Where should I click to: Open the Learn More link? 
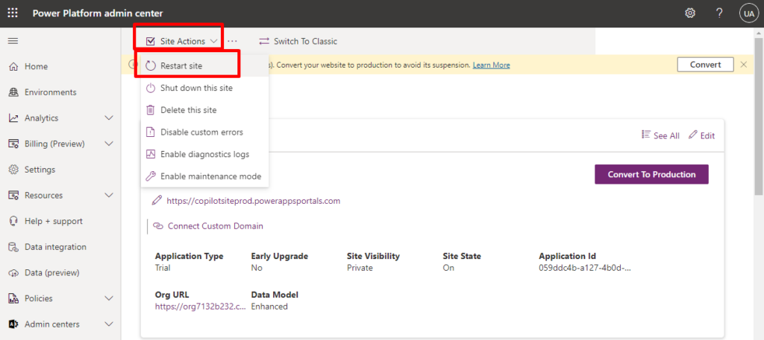[x=491, y=65]
